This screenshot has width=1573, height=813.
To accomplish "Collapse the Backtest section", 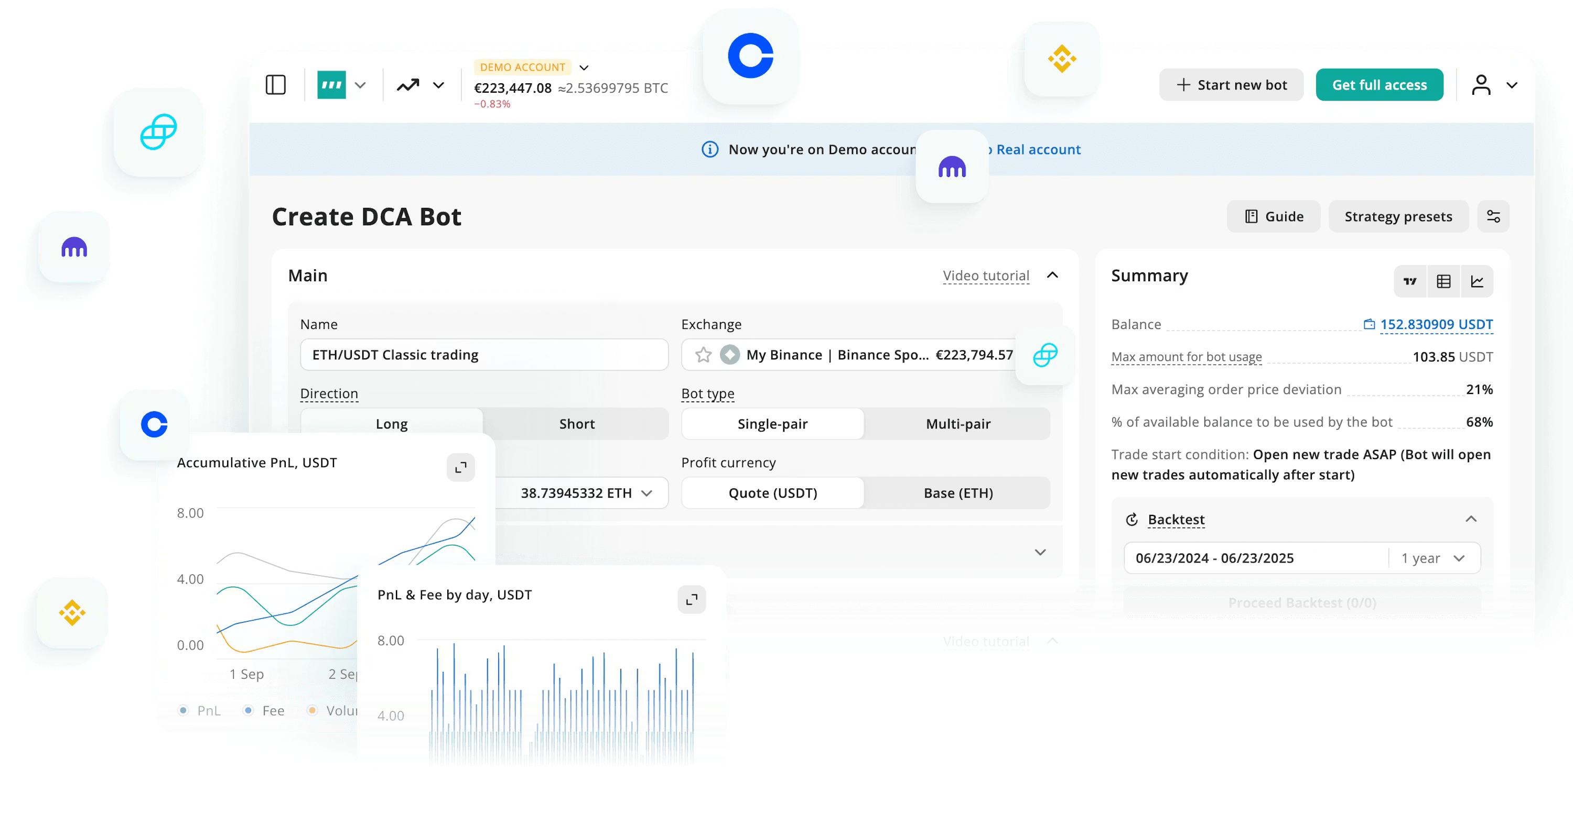I will click(1471, 519).
